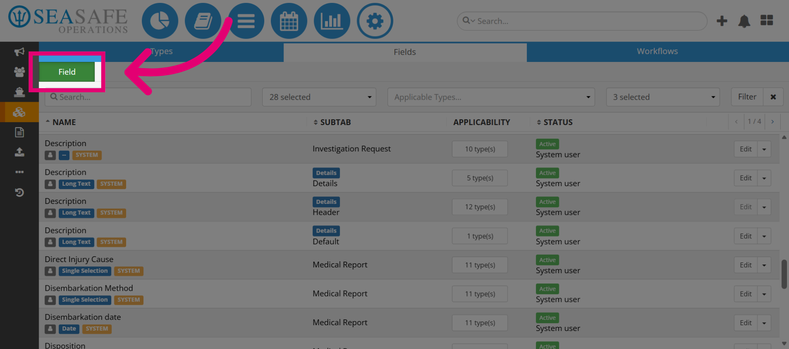Click the fields Search input
This screenshot has width=789, height=349.
pos(148,97)
